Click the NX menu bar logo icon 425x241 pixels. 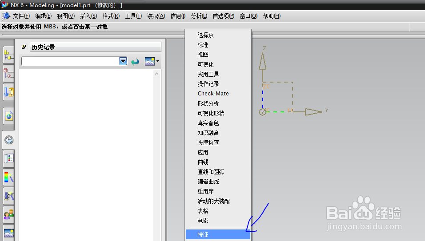click(7, 16)
